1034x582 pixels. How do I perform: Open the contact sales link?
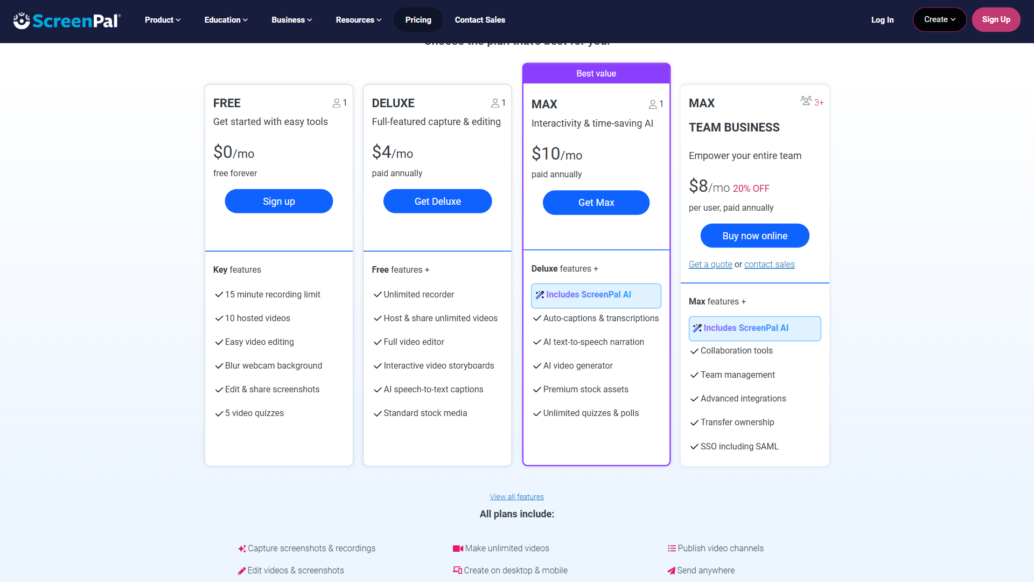coord(769,265)
